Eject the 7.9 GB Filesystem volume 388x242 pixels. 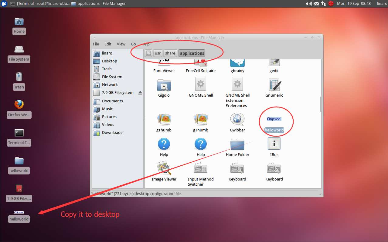click(x=140, y=92)
